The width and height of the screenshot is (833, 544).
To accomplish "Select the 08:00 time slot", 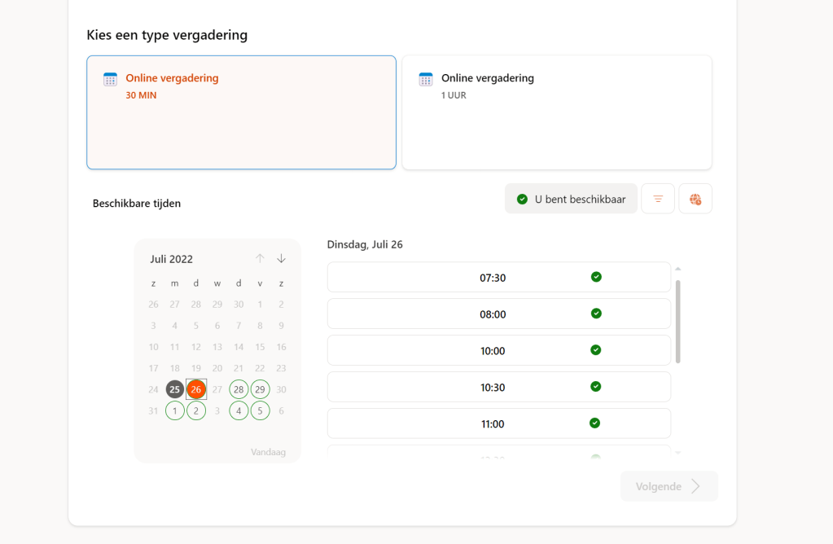I will click(493, 314).
